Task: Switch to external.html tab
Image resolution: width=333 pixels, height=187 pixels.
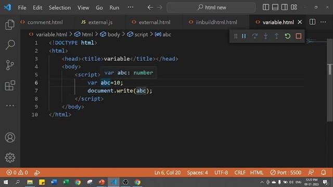Action: [x=151, y=22]
